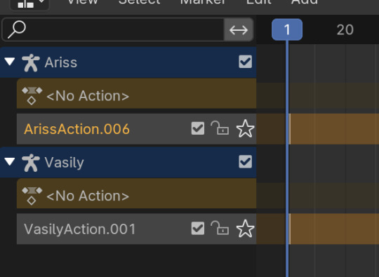Collapse the Ariss channel group
This screenshot has height=277, width=379.
point(10,62)
